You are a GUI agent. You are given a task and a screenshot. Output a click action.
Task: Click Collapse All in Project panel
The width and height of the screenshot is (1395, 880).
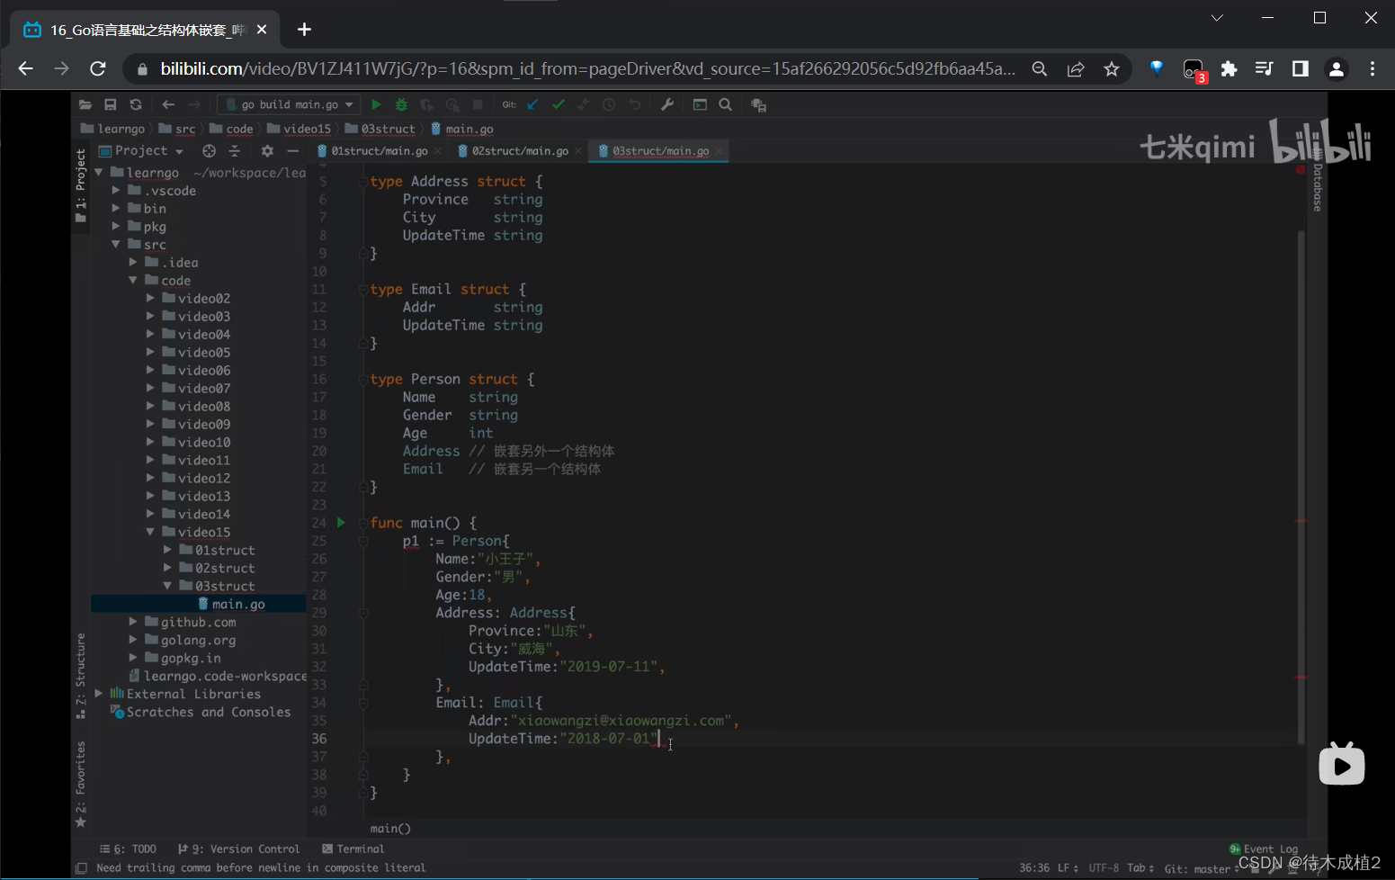235,151
